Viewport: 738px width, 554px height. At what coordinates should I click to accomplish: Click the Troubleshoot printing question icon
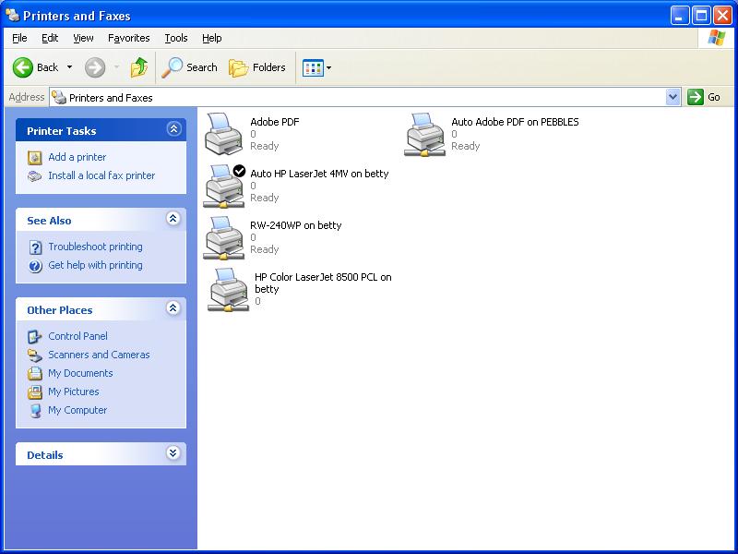click(x=35, y=247)
